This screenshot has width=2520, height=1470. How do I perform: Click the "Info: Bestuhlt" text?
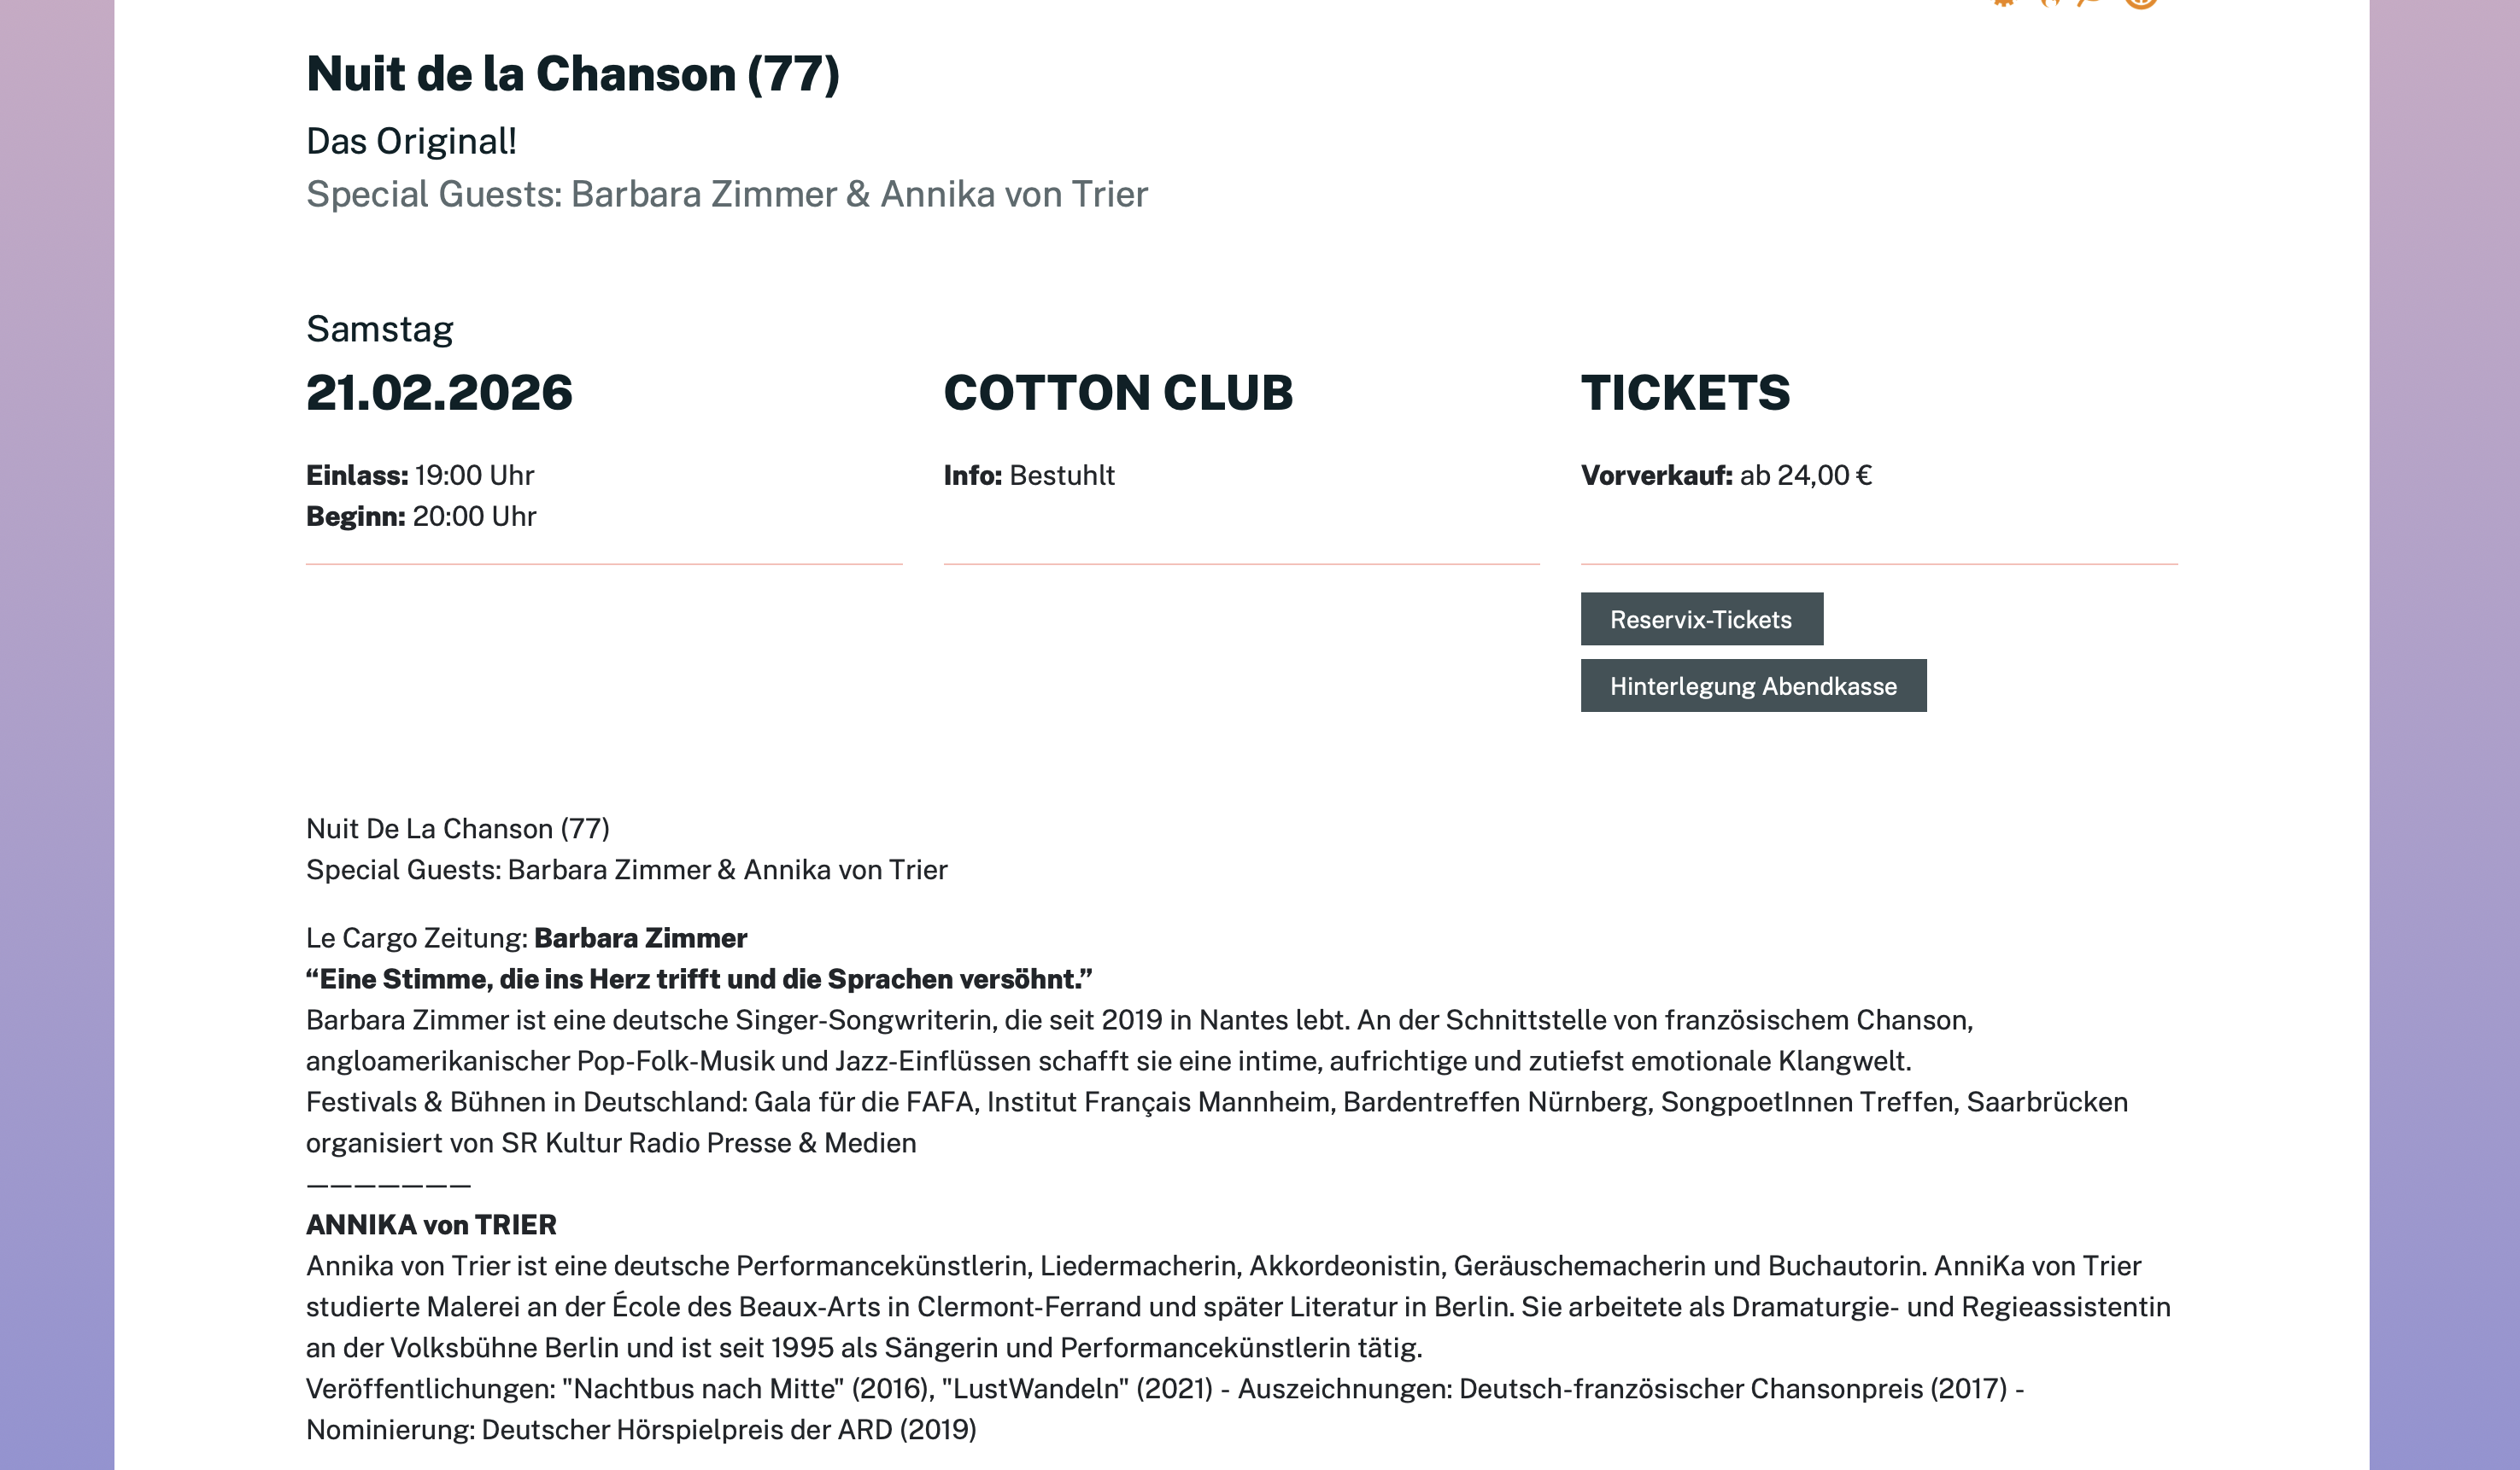[1028, 475]
